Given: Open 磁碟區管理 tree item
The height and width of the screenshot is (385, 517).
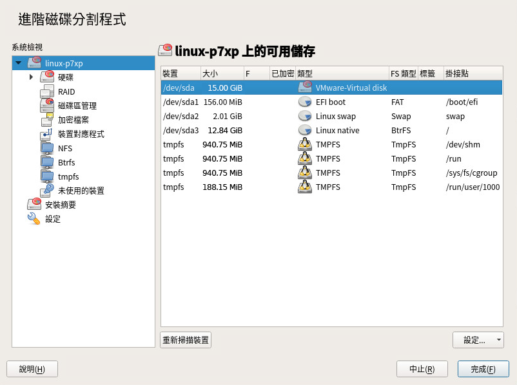Looking at the screenshot, I should point(77,106).
